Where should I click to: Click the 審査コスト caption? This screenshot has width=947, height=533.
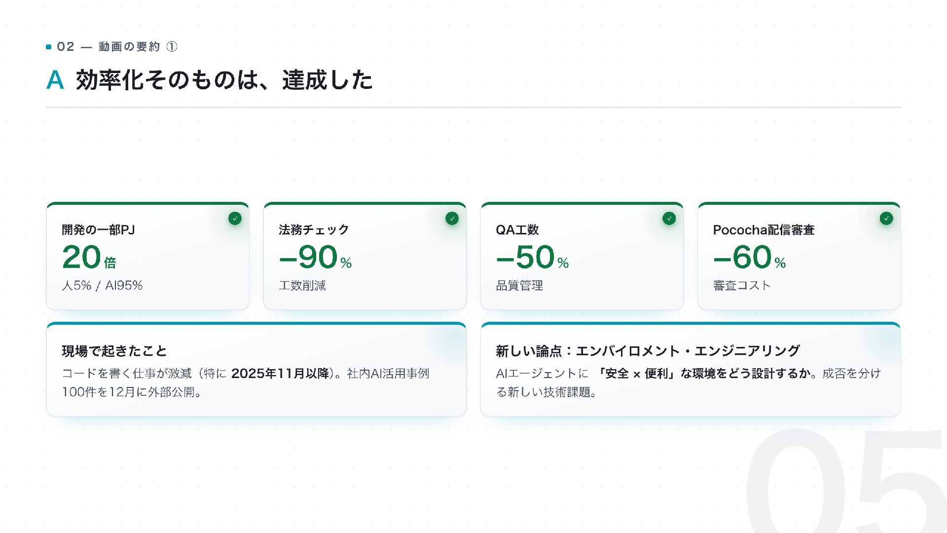click(x=742, y=285)
